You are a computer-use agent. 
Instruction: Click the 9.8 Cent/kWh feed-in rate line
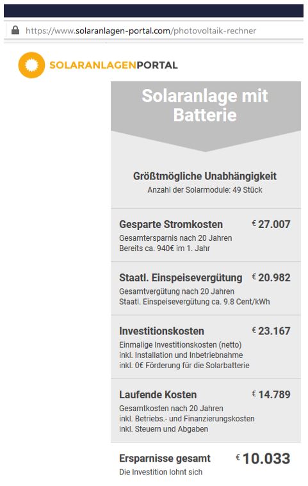coord(194,302)
